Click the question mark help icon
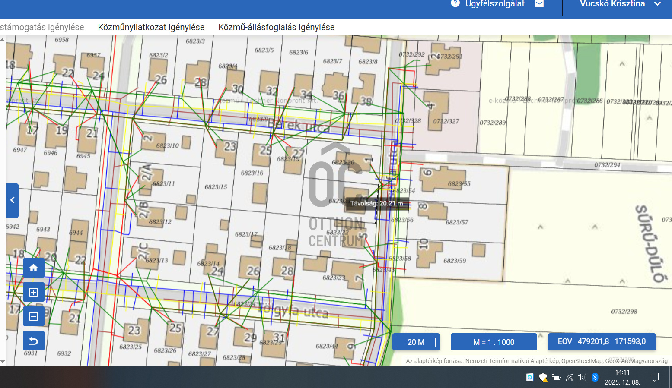The image size is (672, 388). pyautogui.click(x=455, y=4)
